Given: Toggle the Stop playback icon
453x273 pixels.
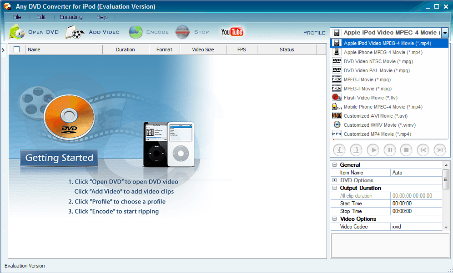Looking at the screenshot, I should [x=406, y=150].
